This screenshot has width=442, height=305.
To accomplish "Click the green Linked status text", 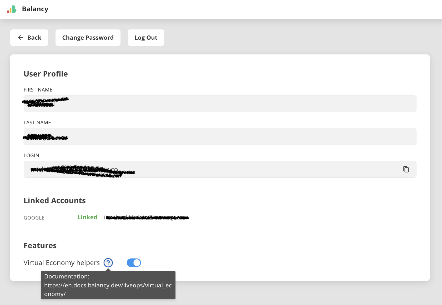I will (87, 217).
